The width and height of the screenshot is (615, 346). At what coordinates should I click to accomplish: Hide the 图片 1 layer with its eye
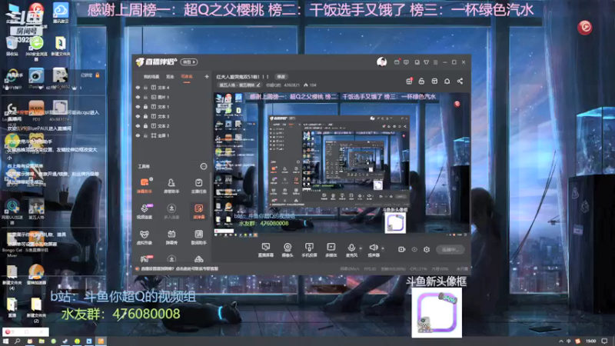point(138,97)
